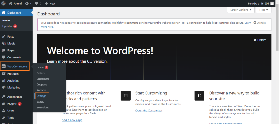This screenshot has width=279, height=124.
Task: Click the Pages icon in sidebar
Action: [x=4, y=51]
